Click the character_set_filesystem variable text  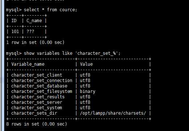[x=42, y=91]
